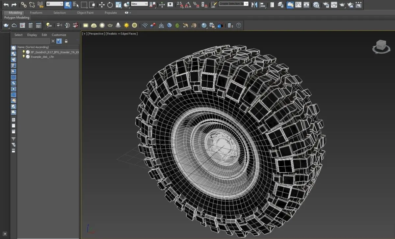Open the Edit menu in Scene Explorer
Image resolution: width=395 pixels, height=239 pixels.
click(44, 35)
